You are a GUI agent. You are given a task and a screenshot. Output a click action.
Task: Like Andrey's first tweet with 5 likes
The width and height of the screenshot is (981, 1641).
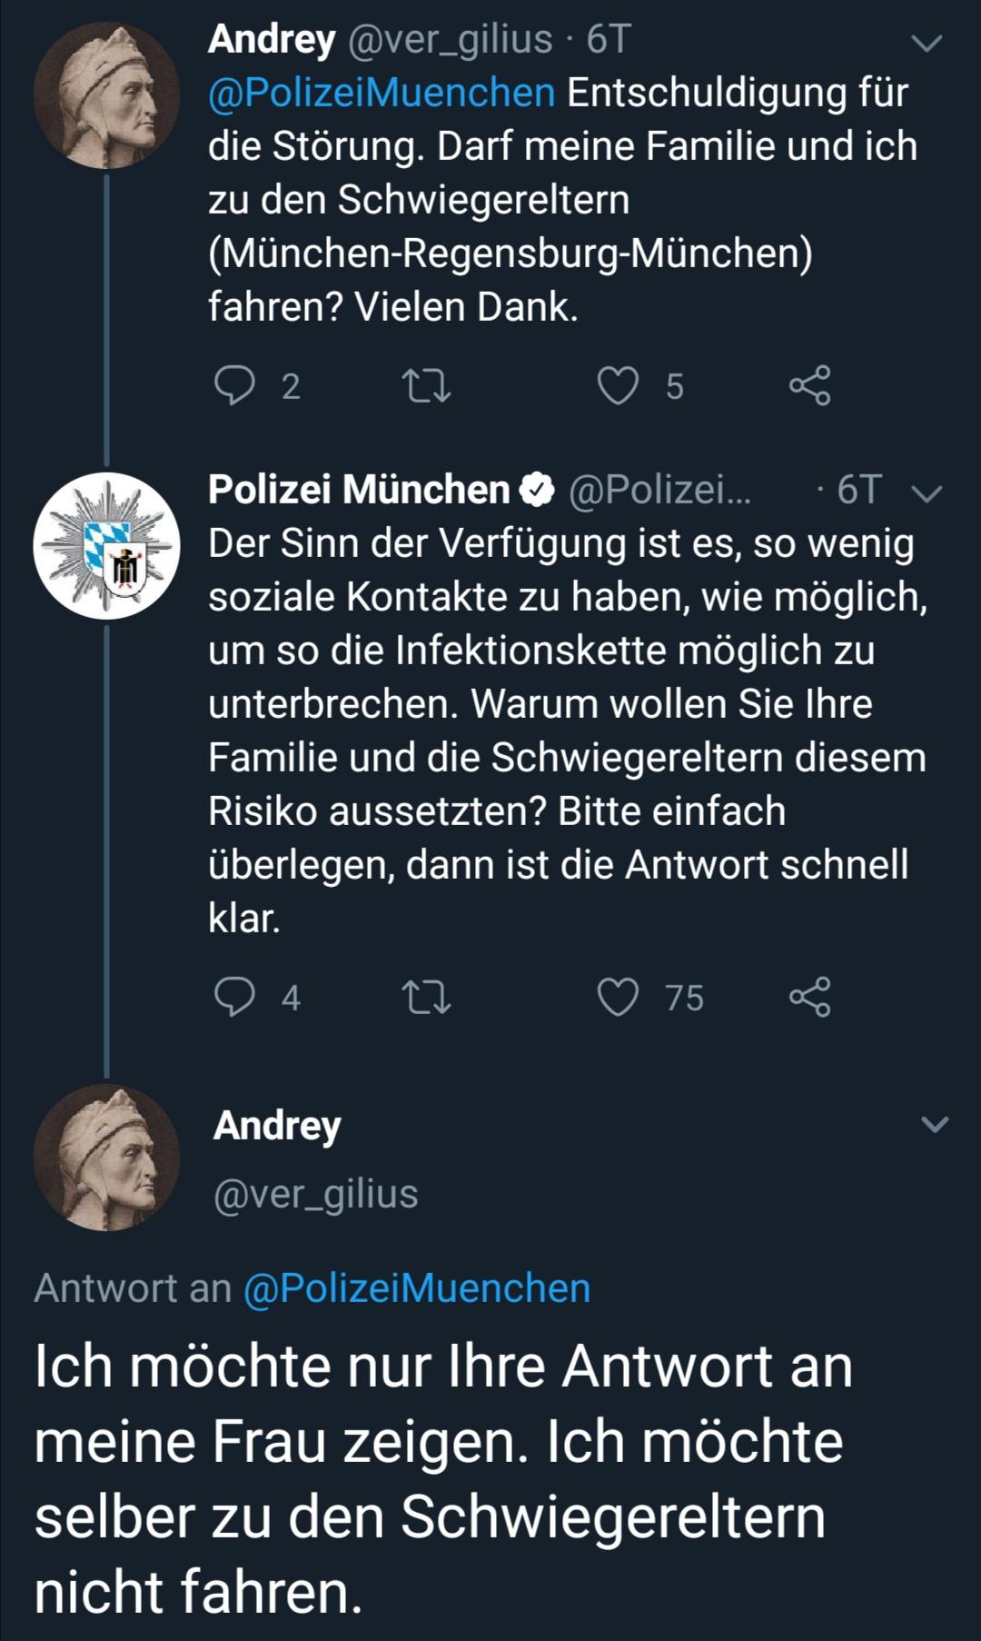pos(618,385)
